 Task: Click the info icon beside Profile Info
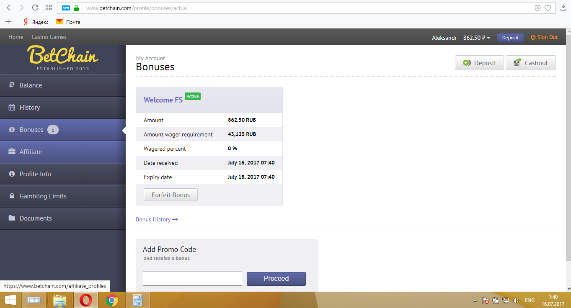(12, 174)
